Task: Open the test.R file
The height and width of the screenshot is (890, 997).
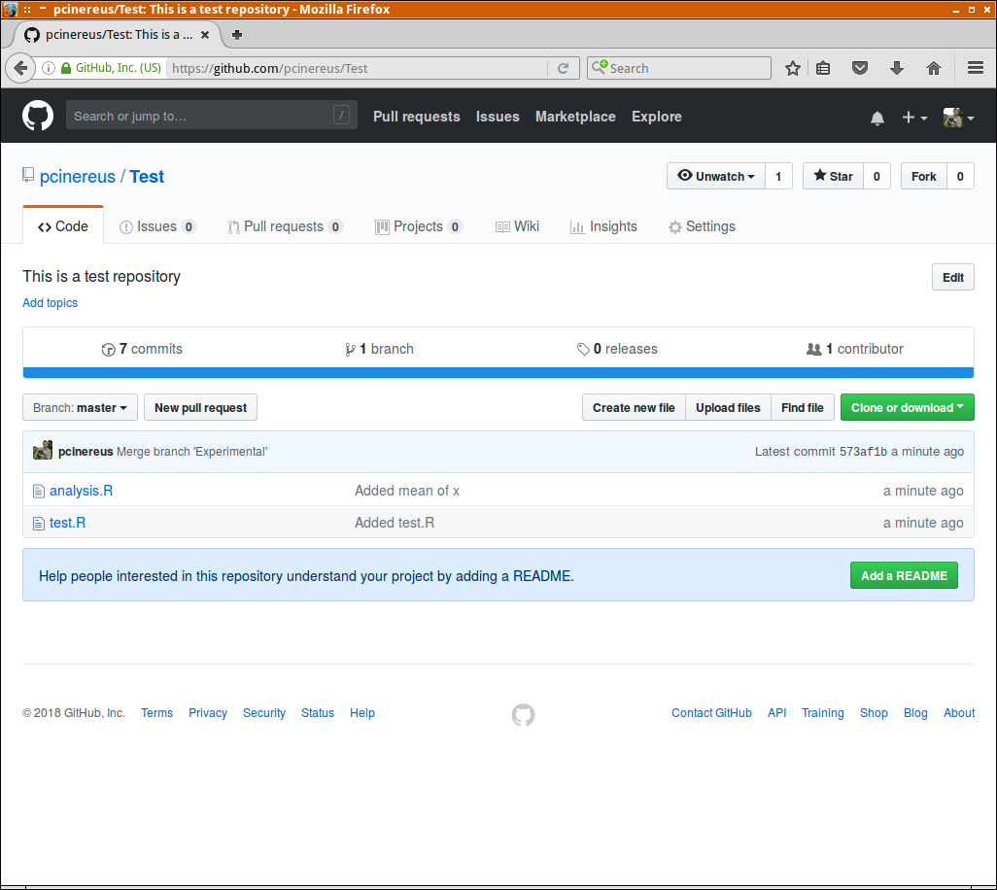Action: tap(67, 523)
